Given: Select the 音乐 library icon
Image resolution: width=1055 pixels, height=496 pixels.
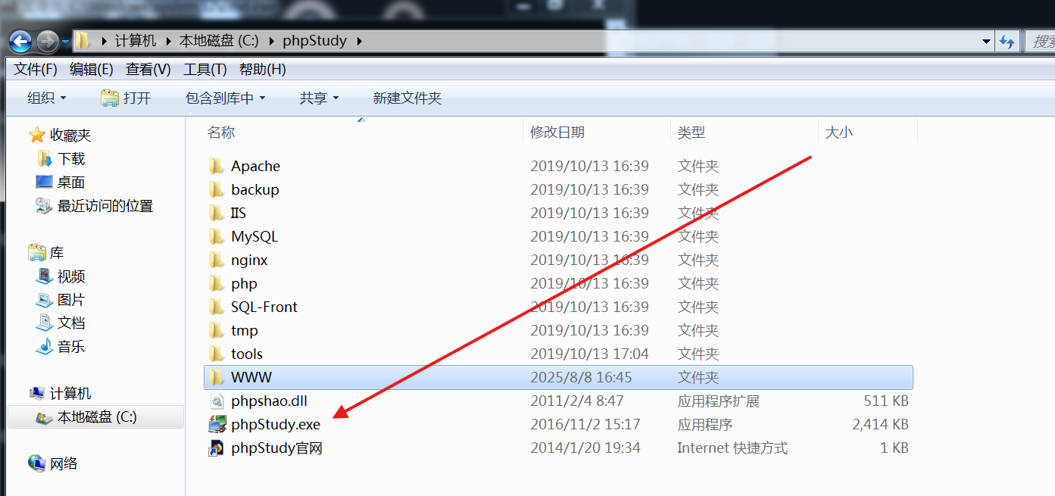Looking at the screenshot, I should [45, 347].
